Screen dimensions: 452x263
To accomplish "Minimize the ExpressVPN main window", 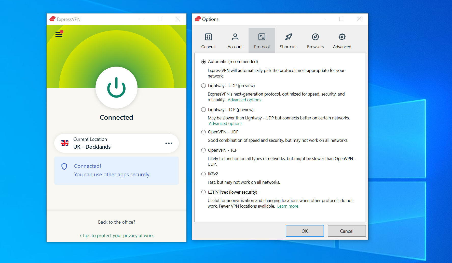I will pyautogui.click(x=142, y=19).
